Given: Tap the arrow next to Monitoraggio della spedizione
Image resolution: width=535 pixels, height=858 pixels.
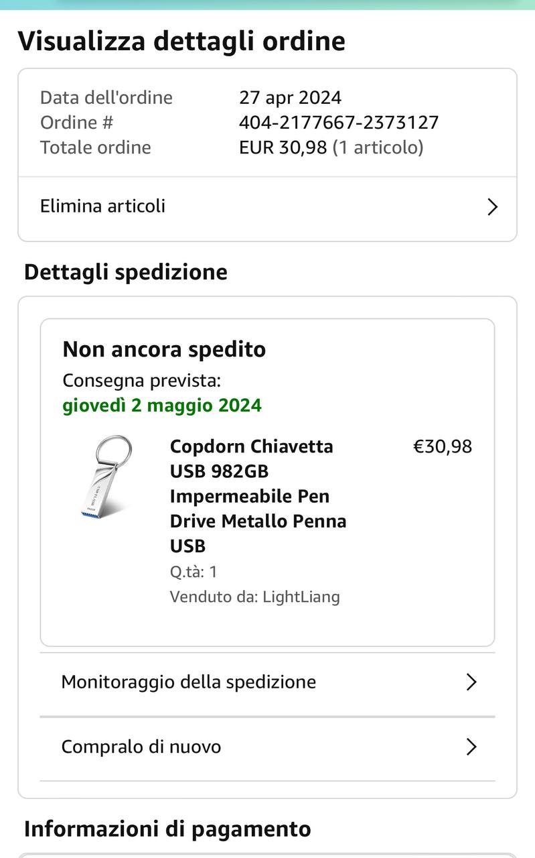Looking at the screenshot, I should [x=471, y=682].
